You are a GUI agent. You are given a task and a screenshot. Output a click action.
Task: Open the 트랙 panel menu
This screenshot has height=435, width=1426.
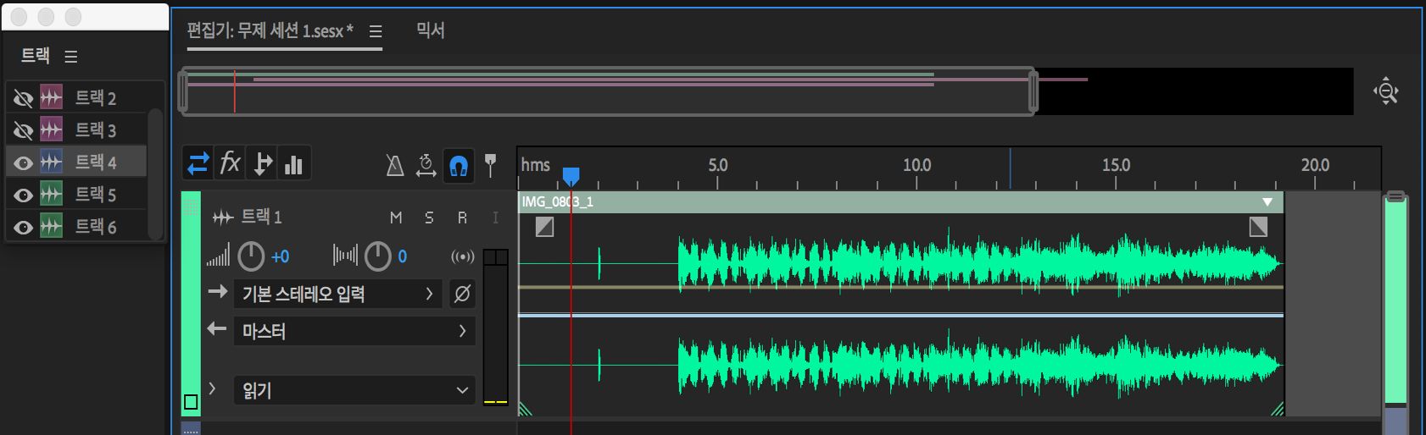click(x=71, y=57)
